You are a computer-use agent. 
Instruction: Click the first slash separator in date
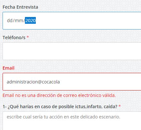coord(14,21)
